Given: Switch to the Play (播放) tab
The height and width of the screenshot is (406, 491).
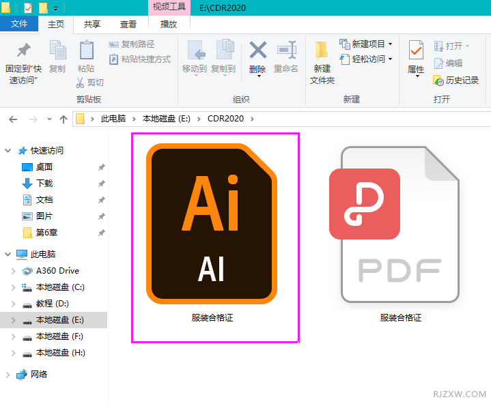Looking at the screenshot, I should click(169, 25).
